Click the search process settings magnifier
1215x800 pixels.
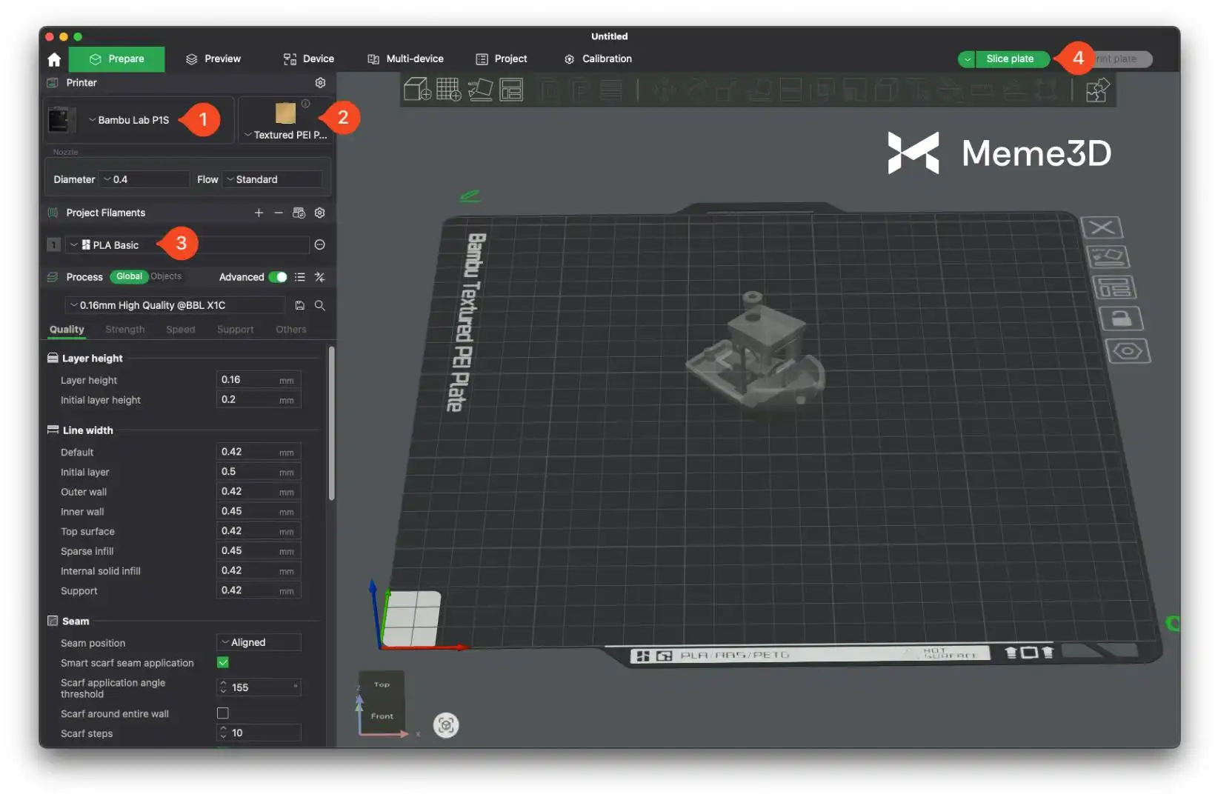(x=320, y=305)
